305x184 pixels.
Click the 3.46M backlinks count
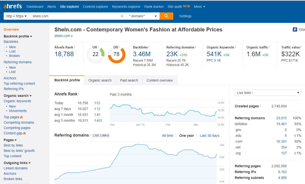[x=142, y=54]
